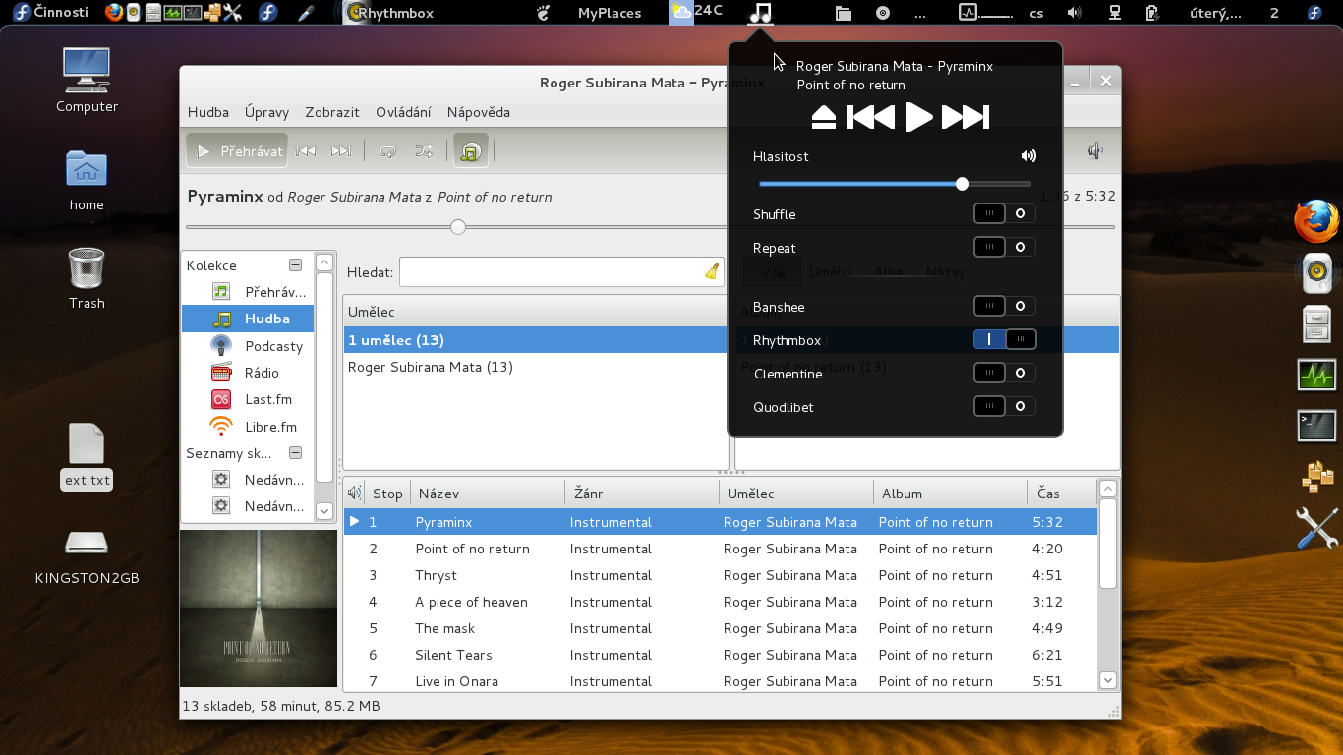Skip to previous track in the popup
This screenshot has height=755, width=1343.
click(871, 118)
